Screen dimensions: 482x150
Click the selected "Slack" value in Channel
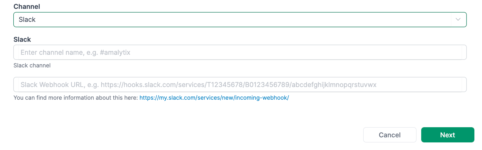tap(27, 20)
